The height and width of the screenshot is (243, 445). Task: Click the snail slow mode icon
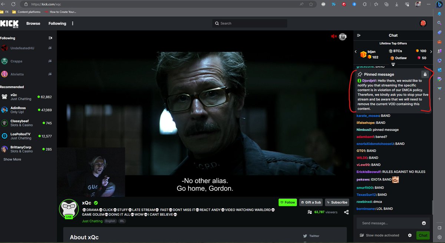362,235
